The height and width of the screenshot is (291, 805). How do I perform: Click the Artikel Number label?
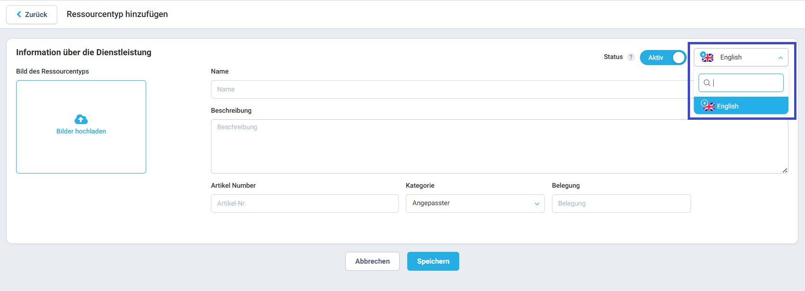233,186
